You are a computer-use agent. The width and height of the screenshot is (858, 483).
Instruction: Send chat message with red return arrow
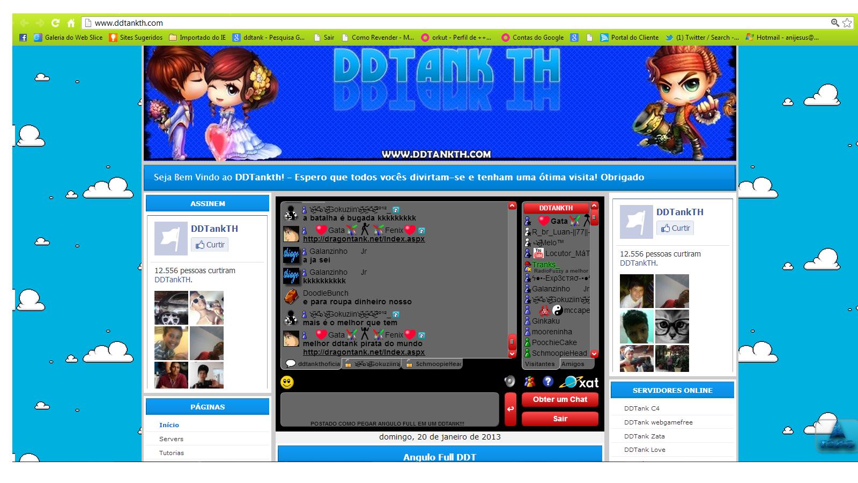click(511, 409)
